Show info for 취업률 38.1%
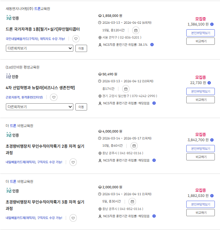This screenshot has height=231, width=220. click(152, 44)
